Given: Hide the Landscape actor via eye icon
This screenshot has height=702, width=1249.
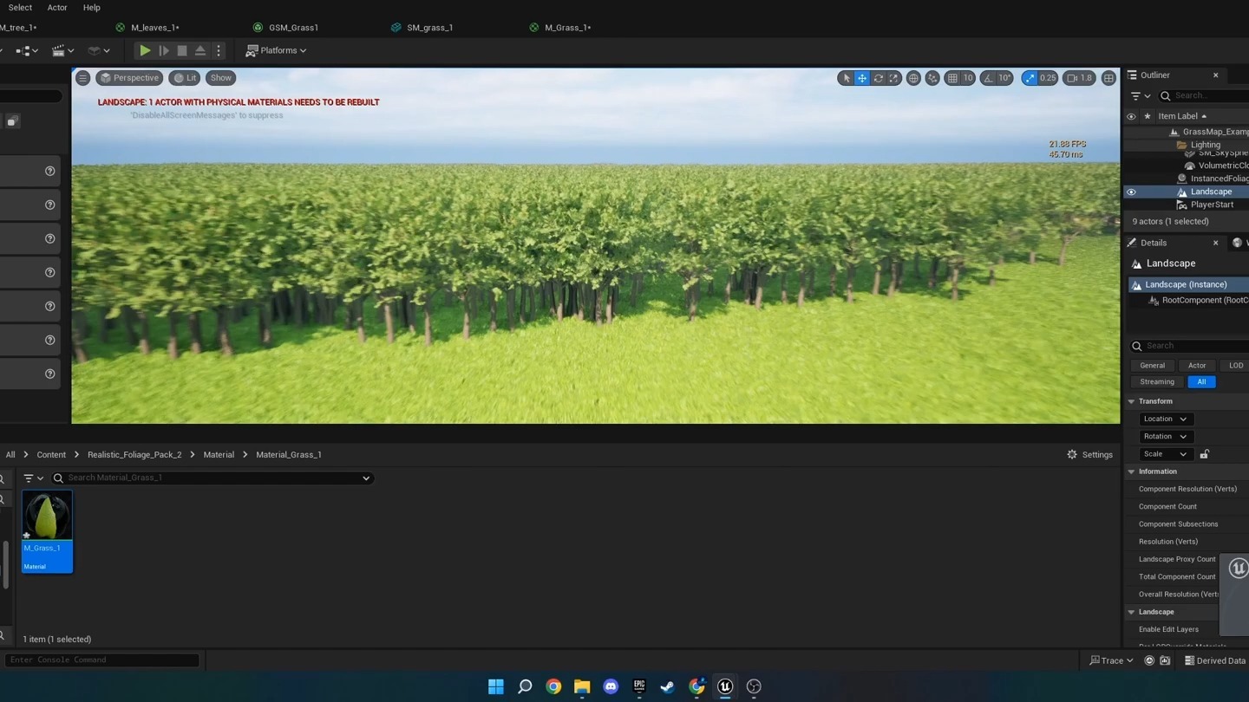Looking at the screenshot, I should click(1131, 192).
